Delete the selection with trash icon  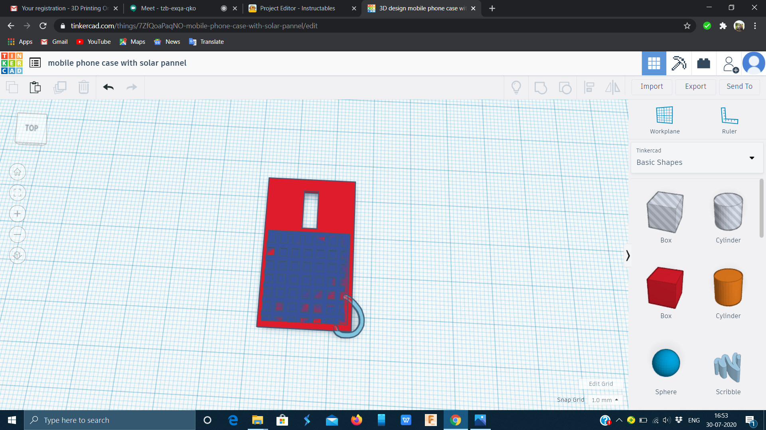click(84, 87)
